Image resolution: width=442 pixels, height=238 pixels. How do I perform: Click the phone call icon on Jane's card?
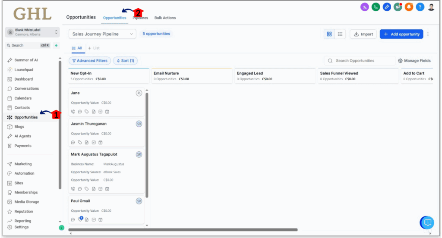[x=73, y=112]
